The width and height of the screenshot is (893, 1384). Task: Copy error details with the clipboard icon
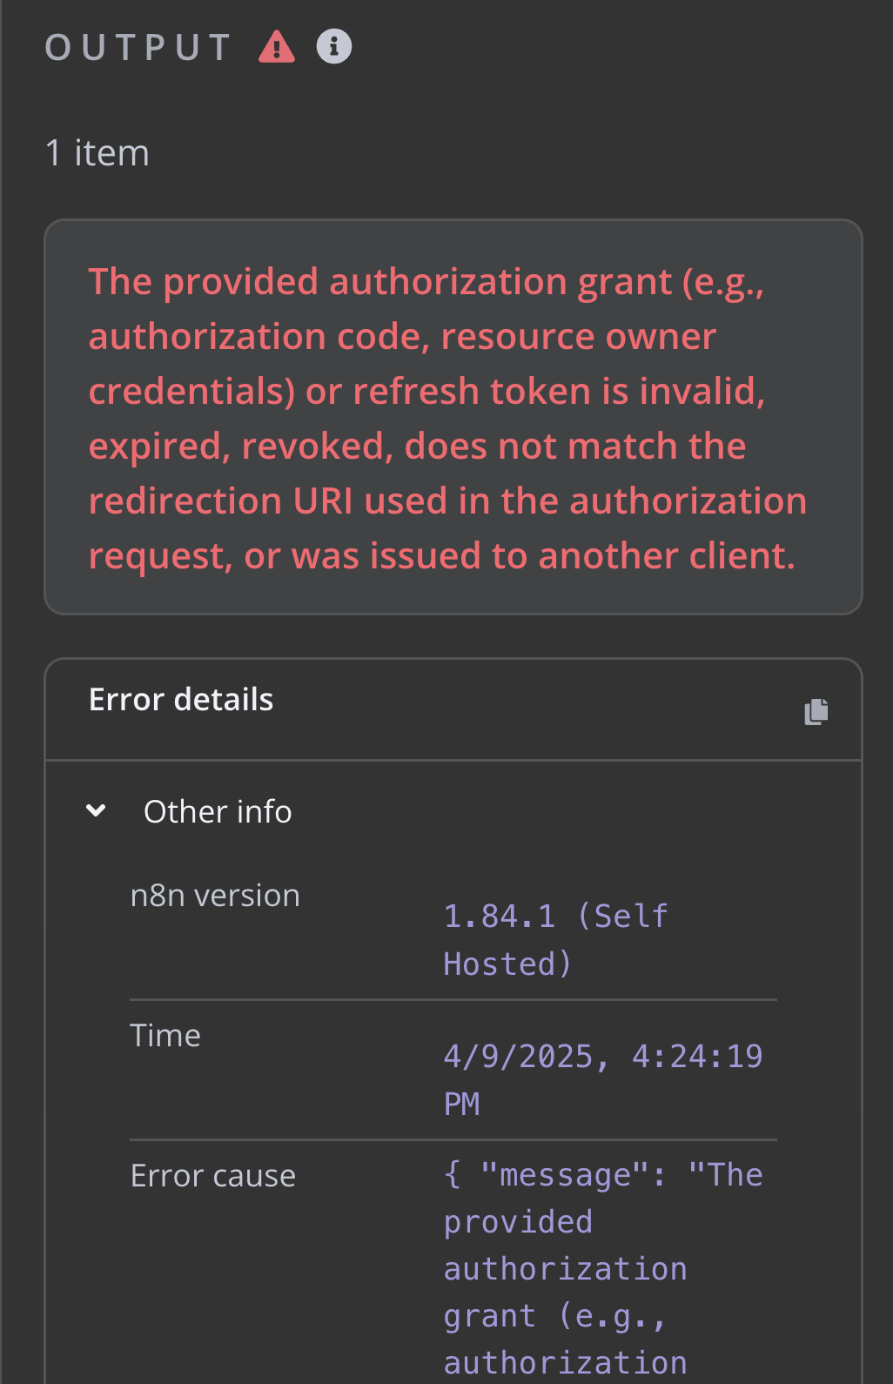[x=816, y=711]
